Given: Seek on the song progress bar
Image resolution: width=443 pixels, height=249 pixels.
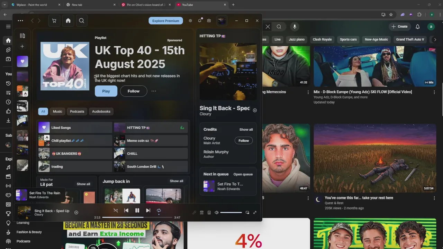Looking at the screenshot, I should 137,218.
